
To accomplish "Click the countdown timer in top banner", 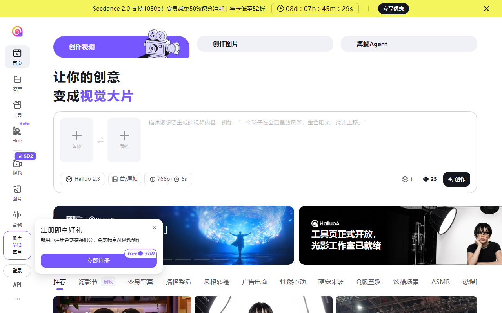I will pos(315,9).
